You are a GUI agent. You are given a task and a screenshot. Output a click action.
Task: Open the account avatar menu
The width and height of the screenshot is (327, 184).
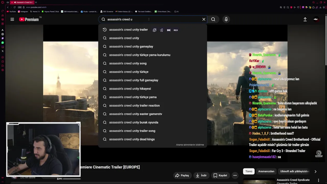tap(316, 19)
